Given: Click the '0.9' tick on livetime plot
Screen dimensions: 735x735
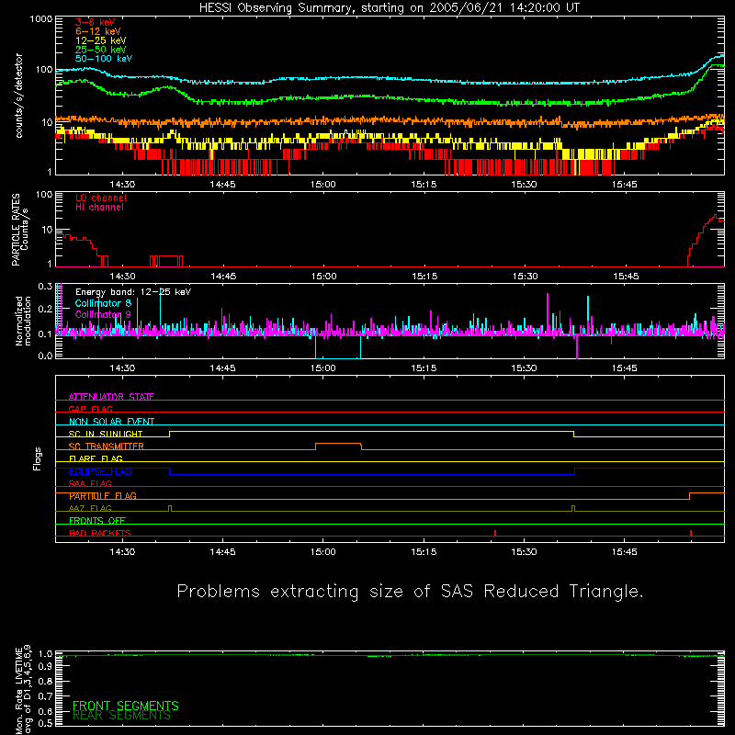Looking at the screenshot, I should click(45, 667).
